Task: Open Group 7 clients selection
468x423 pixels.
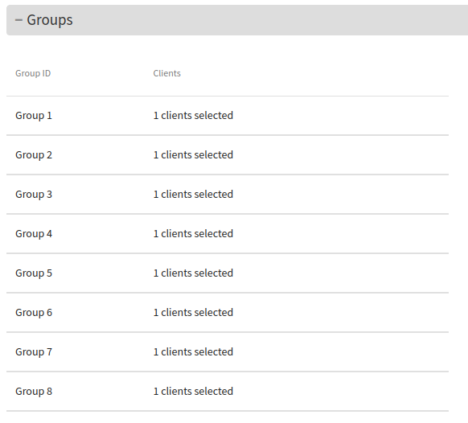Action: click(x=193, y=352)
